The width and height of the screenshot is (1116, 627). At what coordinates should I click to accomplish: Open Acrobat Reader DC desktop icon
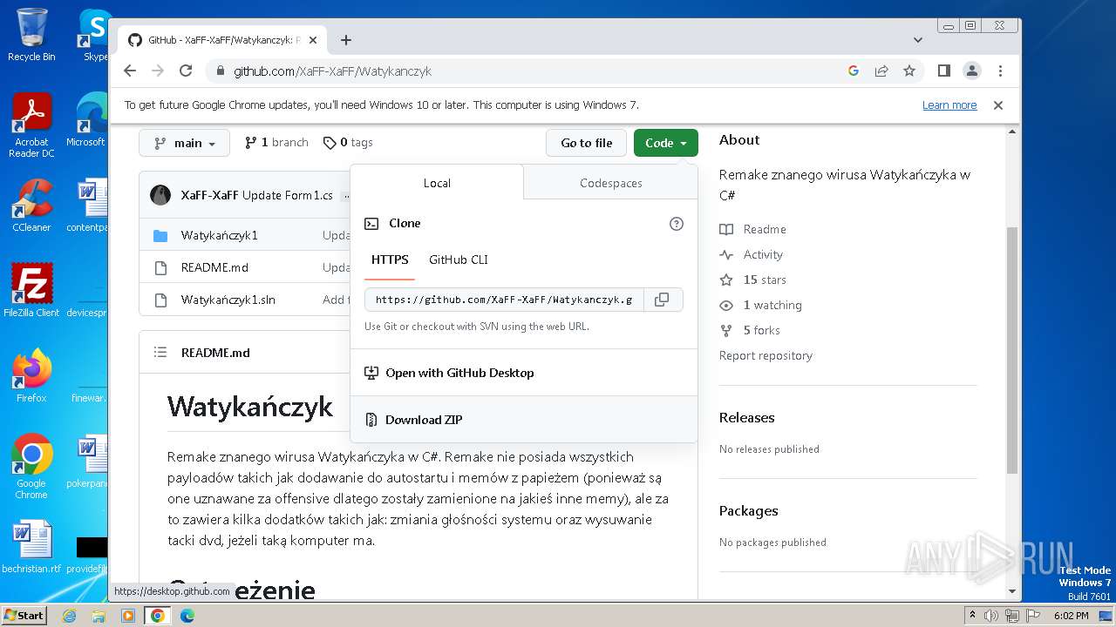coord(31,125)
